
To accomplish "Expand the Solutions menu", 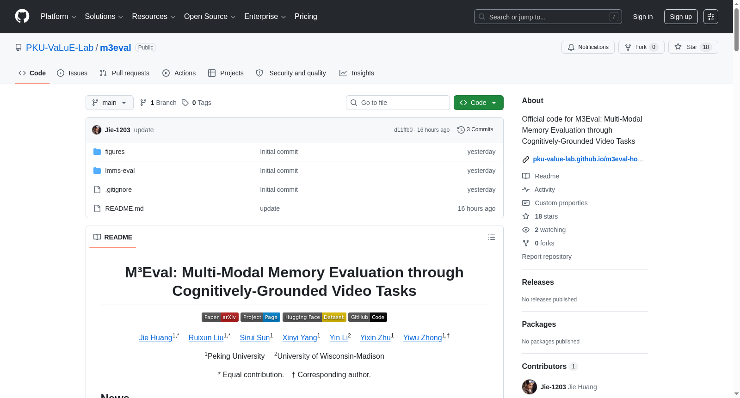I will pyautogui.click(x=104, y=17).
